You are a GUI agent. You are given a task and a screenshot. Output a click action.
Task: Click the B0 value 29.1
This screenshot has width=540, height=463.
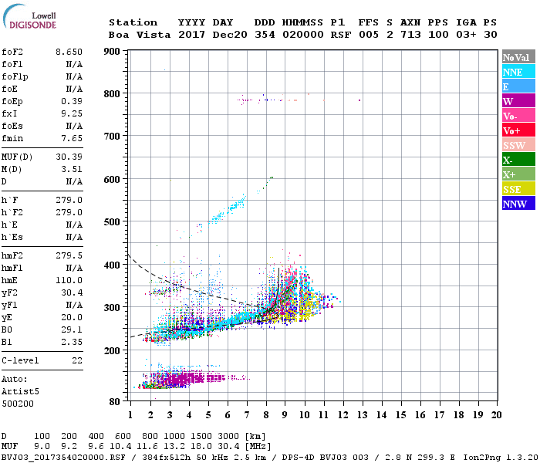(72, 330)
